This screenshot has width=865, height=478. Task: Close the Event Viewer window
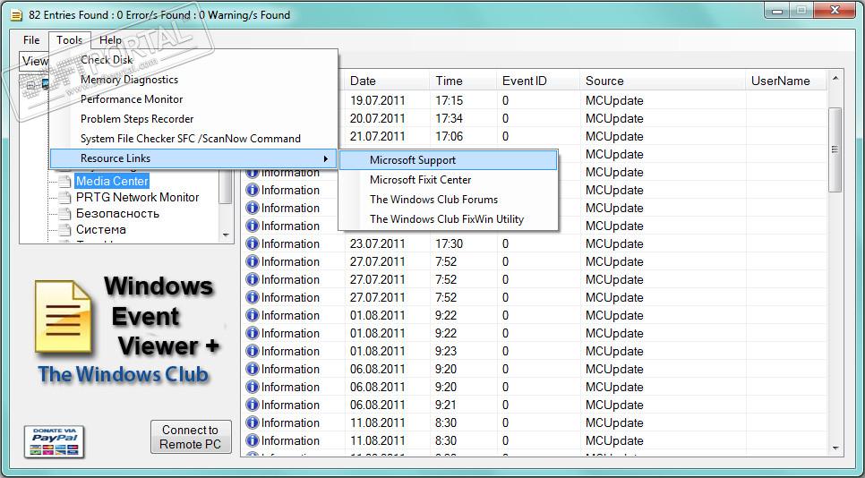pos(833,10)
